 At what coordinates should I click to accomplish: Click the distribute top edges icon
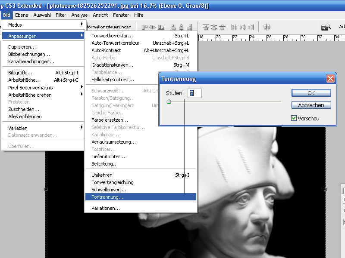206,27
